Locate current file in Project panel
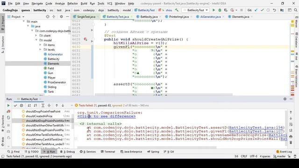The width and height of the screenshot is (299, 168). pyautogui.click(x=48, y=17)
